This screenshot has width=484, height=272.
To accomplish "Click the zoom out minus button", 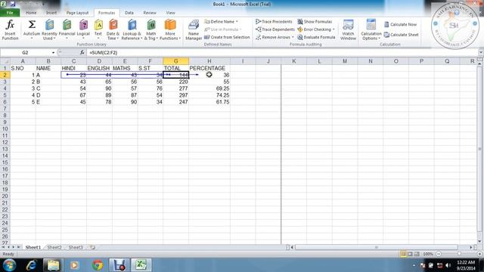I will pos(439,254).
